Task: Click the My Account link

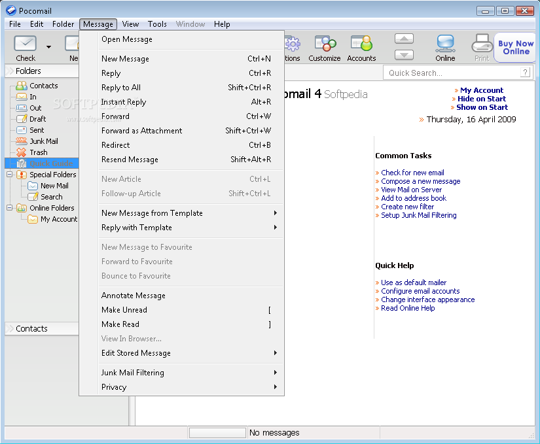Action: pyautogui.click(x=482, y=90)
